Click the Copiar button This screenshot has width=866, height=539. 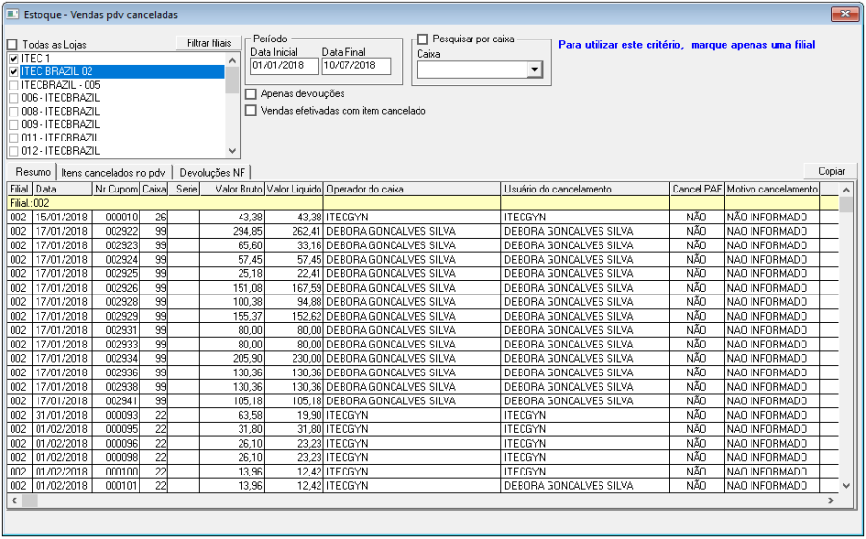tap(830, 171)
